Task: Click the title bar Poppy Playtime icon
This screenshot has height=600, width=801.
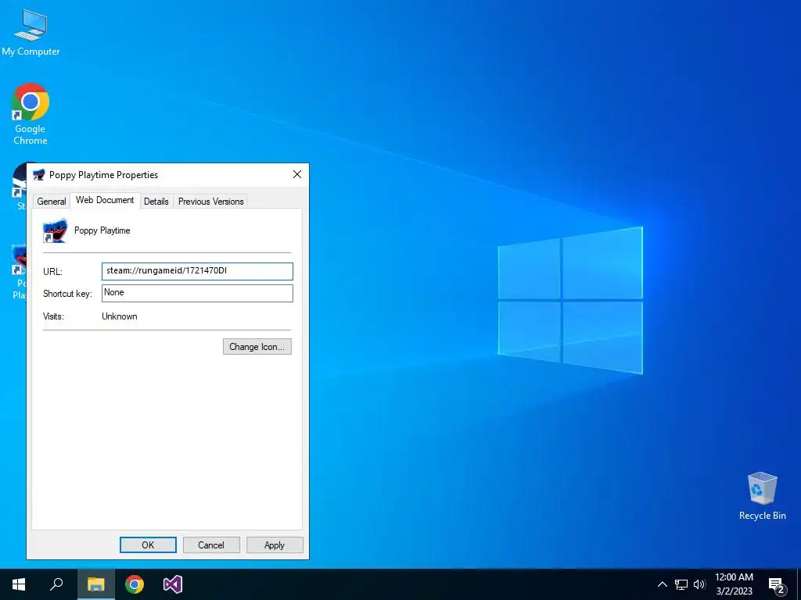Action: (x=39, y=175)
